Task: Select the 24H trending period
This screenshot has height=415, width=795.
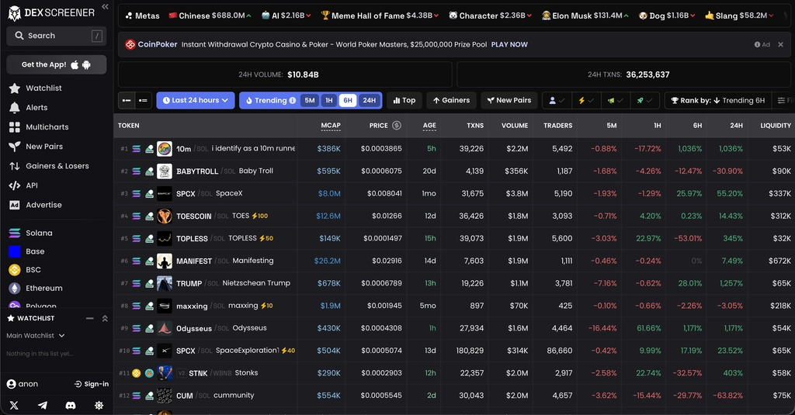Action: point(369,100)
